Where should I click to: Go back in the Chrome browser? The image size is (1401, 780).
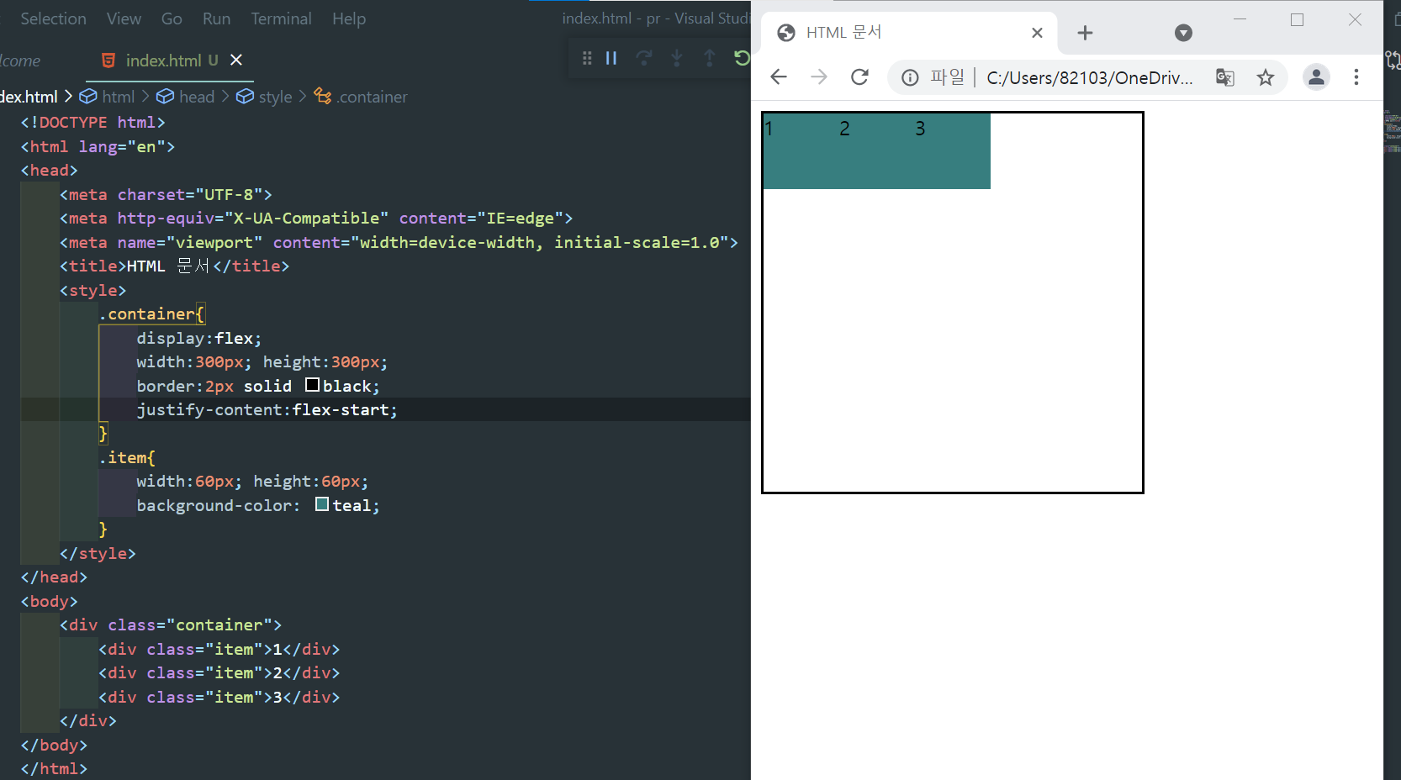(779, 77)
